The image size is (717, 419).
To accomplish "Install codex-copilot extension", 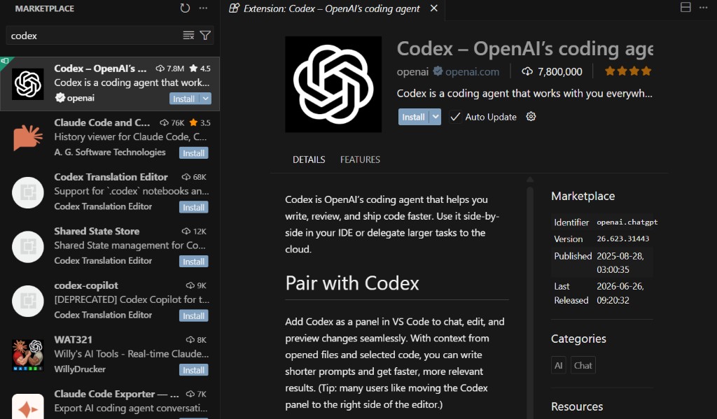I will pos(194,315).
